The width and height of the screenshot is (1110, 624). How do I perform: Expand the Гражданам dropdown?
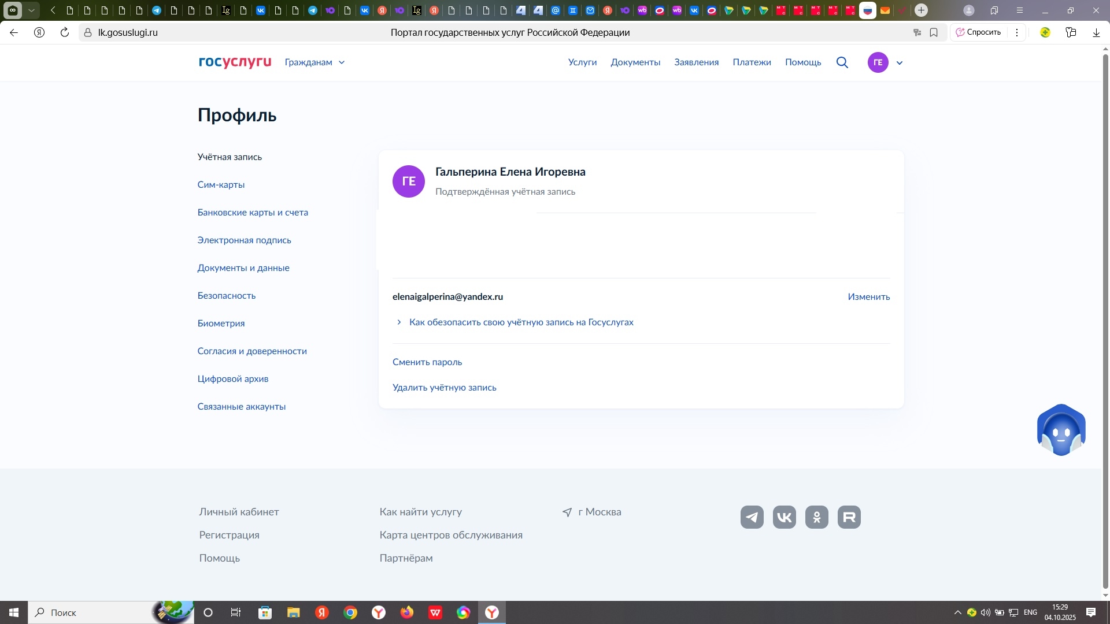314,62
